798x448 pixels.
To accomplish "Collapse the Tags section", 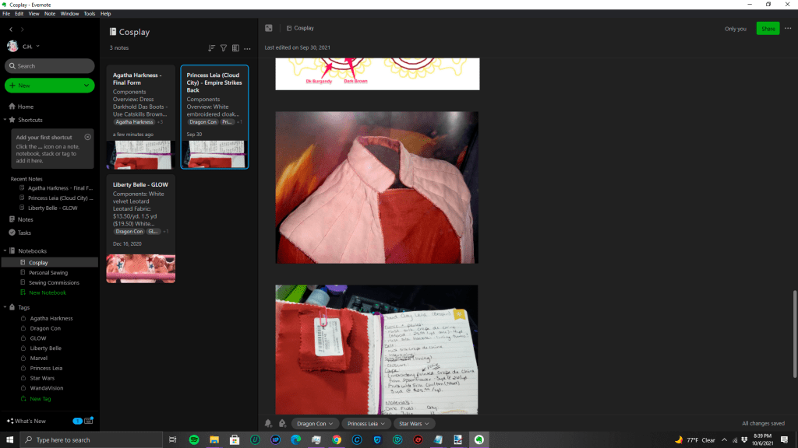I will tap(5, 307).
